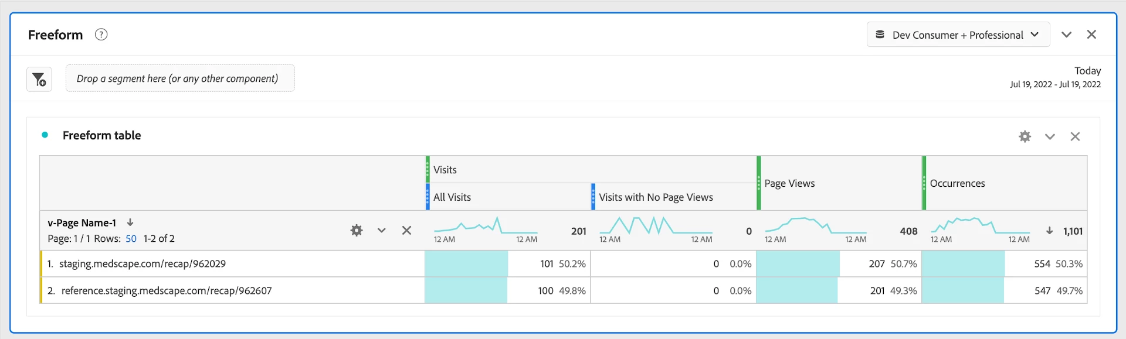
Task: Open Dev Consumer + Professional report suite dropdown
Action: click(958, 35)
